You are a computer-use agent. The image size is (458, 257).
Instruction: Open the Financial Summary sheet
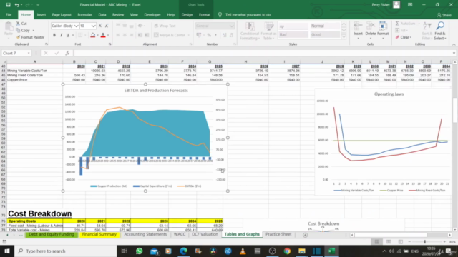click(x=99, y=234)
